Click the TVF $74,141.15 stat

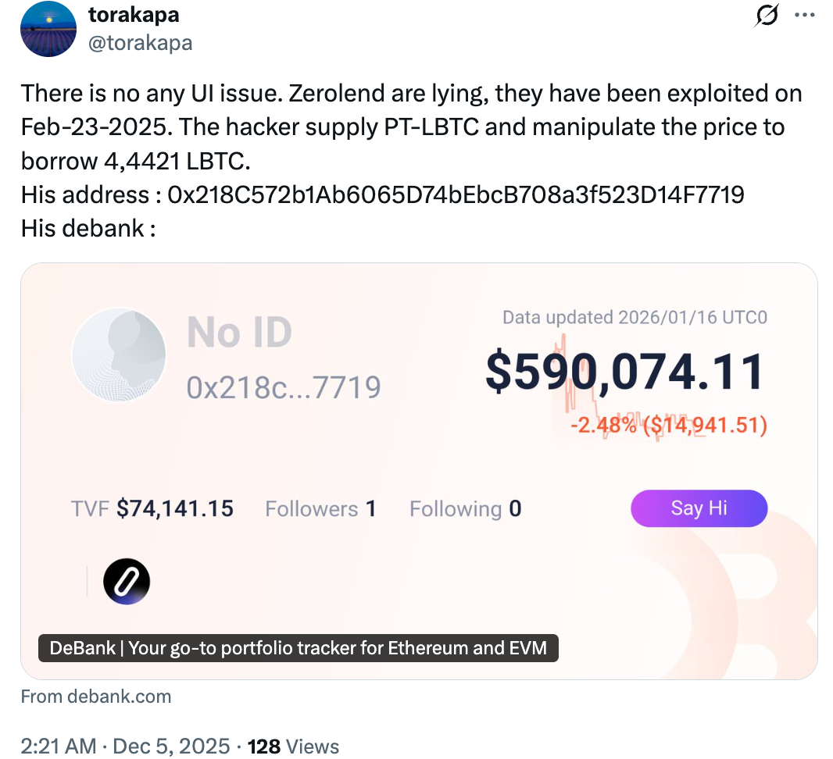[152, 509]
